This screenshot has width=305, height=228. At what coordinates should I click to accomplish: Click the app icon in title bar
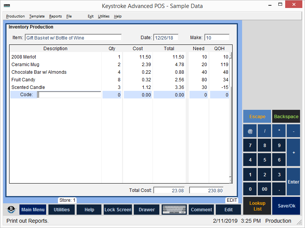tap(7, 6)
